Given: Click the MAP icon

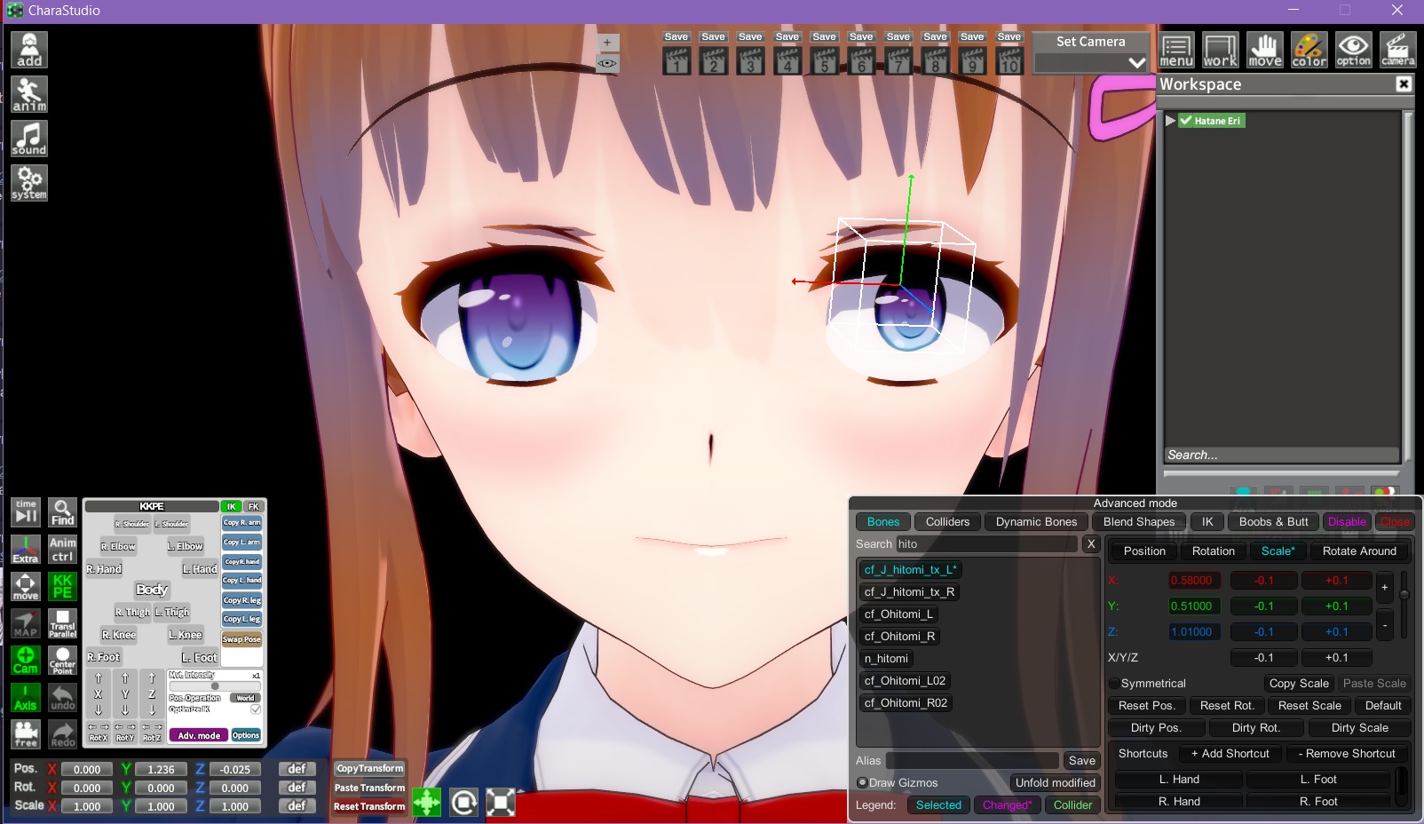Looking at the screenshot, I should [26, 623].
